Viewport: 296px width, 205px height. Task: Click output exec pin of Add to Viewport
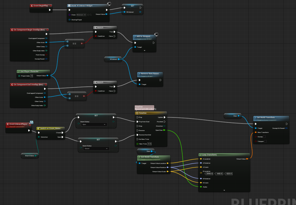[x=154, y=43]
